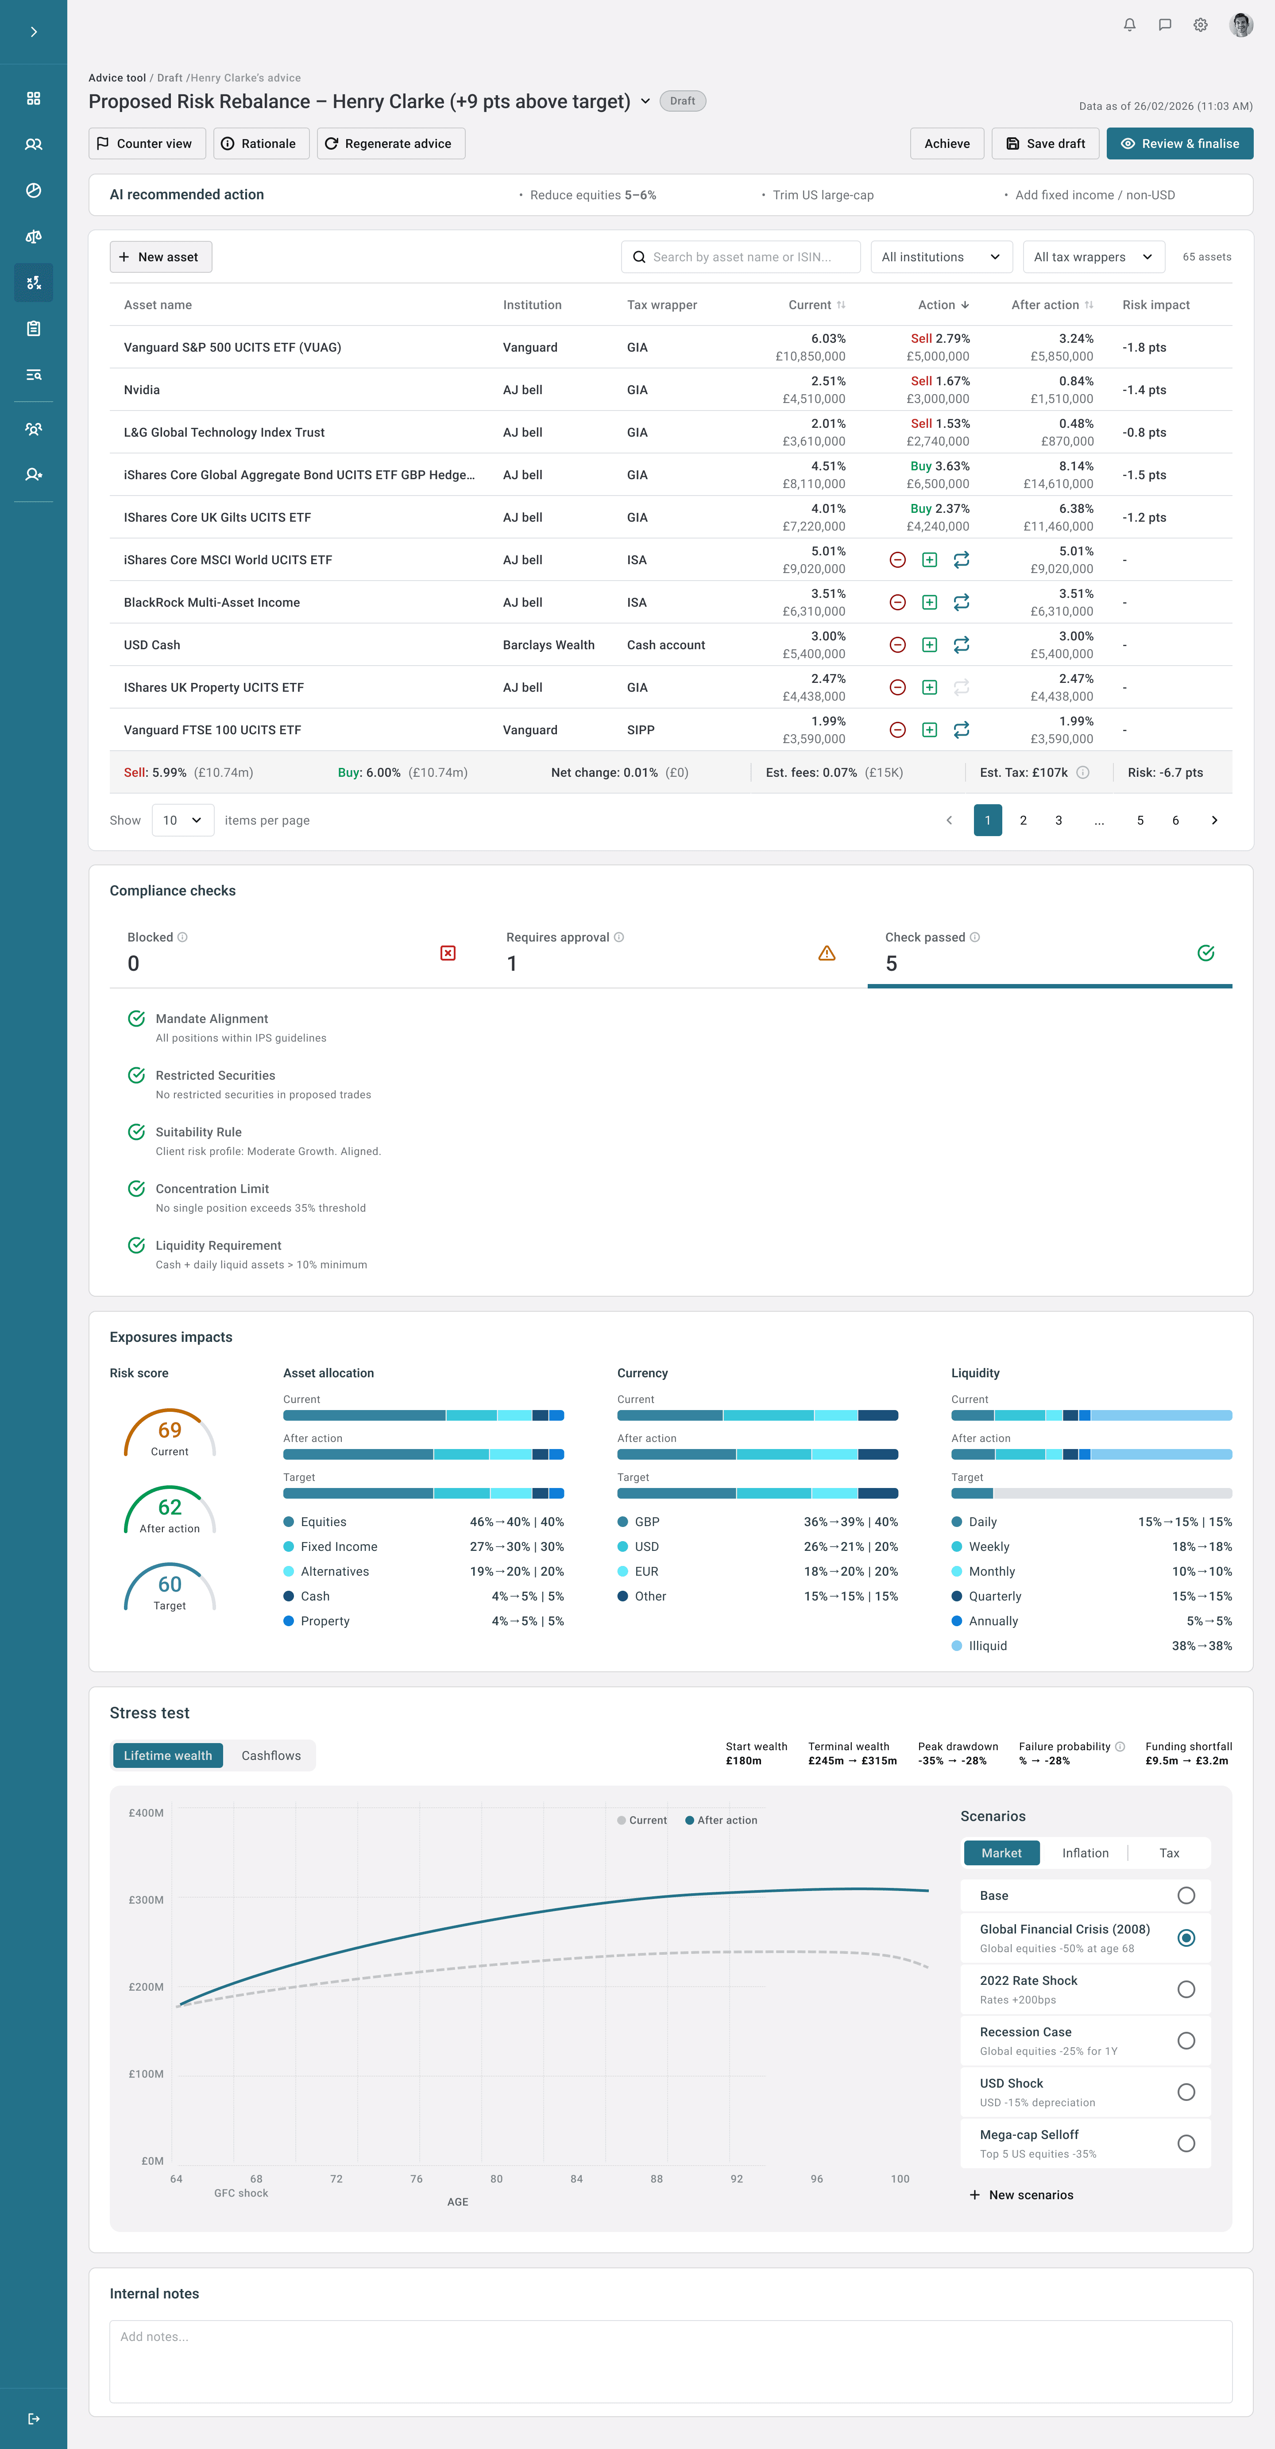Open the All tax wrappers dropdown
This screenshot has width=1275, height=2449.
[1093, 257]
